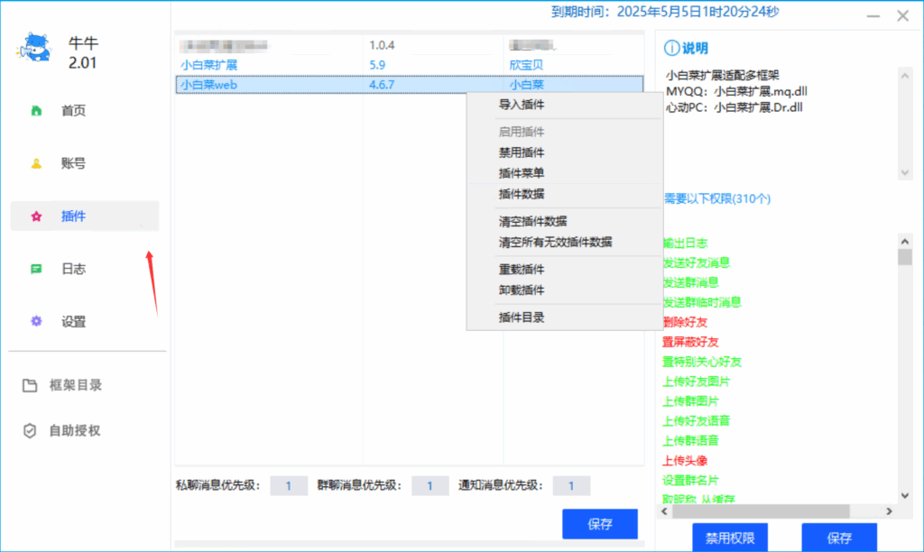This screenshot has height=552, width=924.
Task: Choose 插件菜单 in the context menu
Action: [522, 173]
